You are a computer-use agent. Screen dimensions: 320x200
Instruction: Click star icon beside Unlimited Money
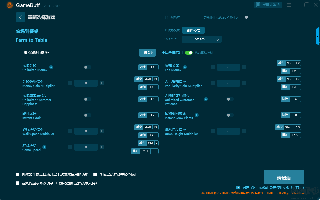click(x=51, y=67)
